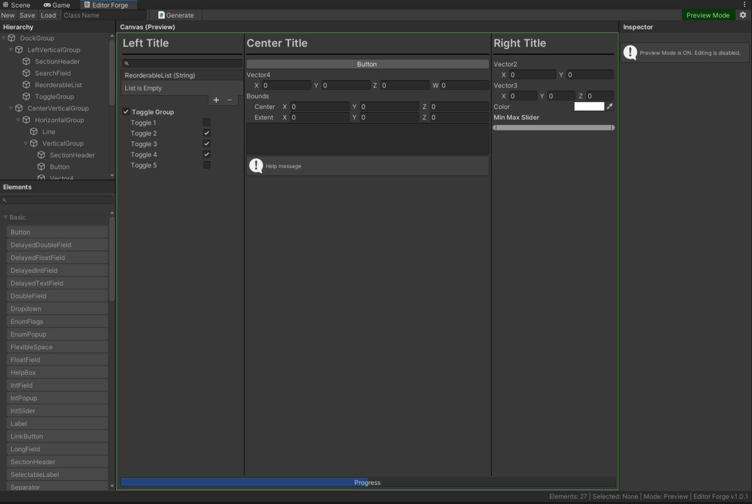The height and width of the screenshot is (504, 752).
Task: Click the Vector2 Y value field
Action: [x=590, y=74]
